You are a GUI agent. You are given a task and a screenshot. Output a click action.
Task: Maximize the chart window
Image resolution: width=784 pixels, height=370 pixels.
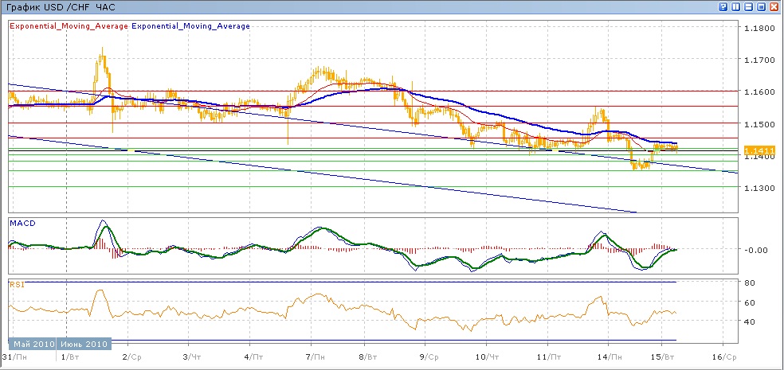[762, 6]
